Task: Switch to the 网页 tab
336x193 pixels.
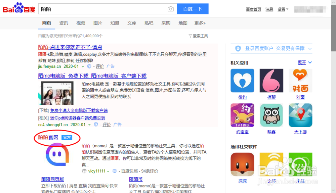Action: point(46,23)
